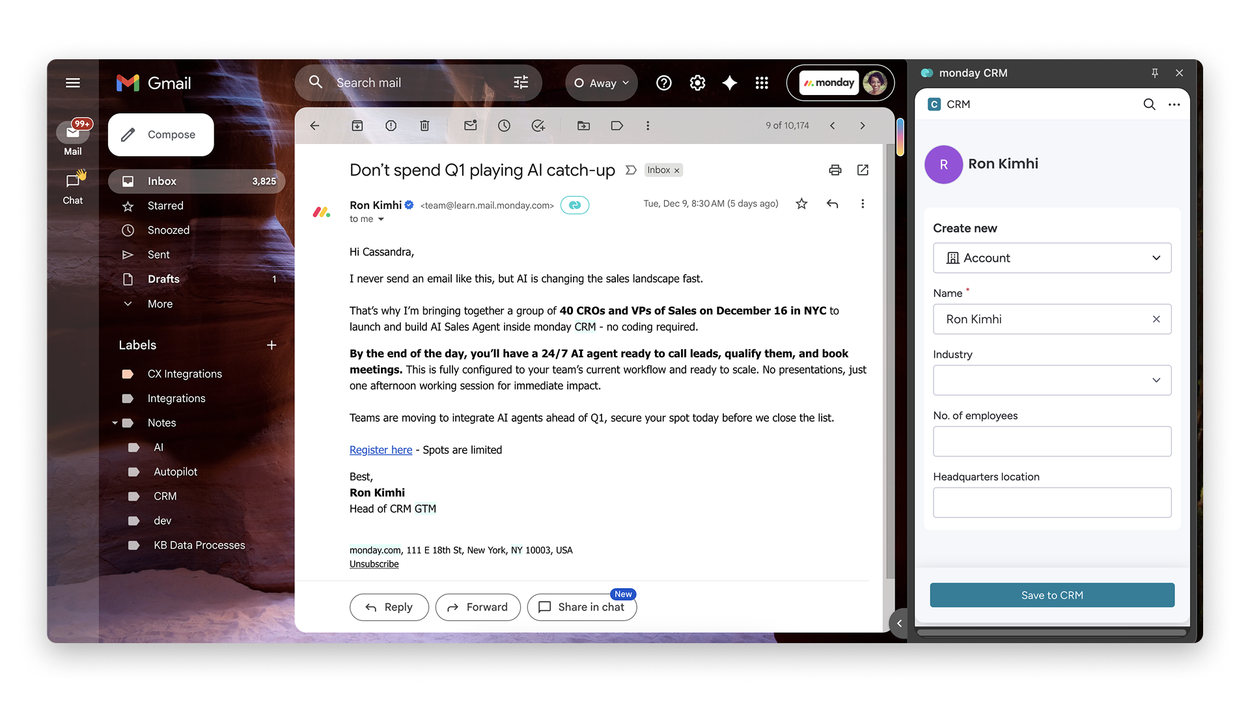The image size is (1250, 703).
Task: Open the Gmail main menu hamburger icon
Action: pyautogui.click(x=73, y=83)
